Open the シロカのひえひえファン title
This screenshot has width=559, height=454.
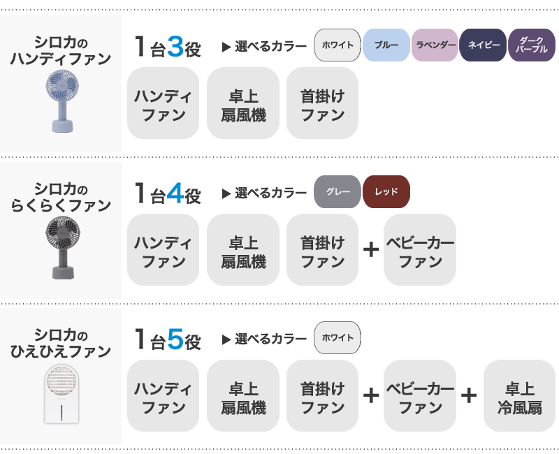click(61, 344)
